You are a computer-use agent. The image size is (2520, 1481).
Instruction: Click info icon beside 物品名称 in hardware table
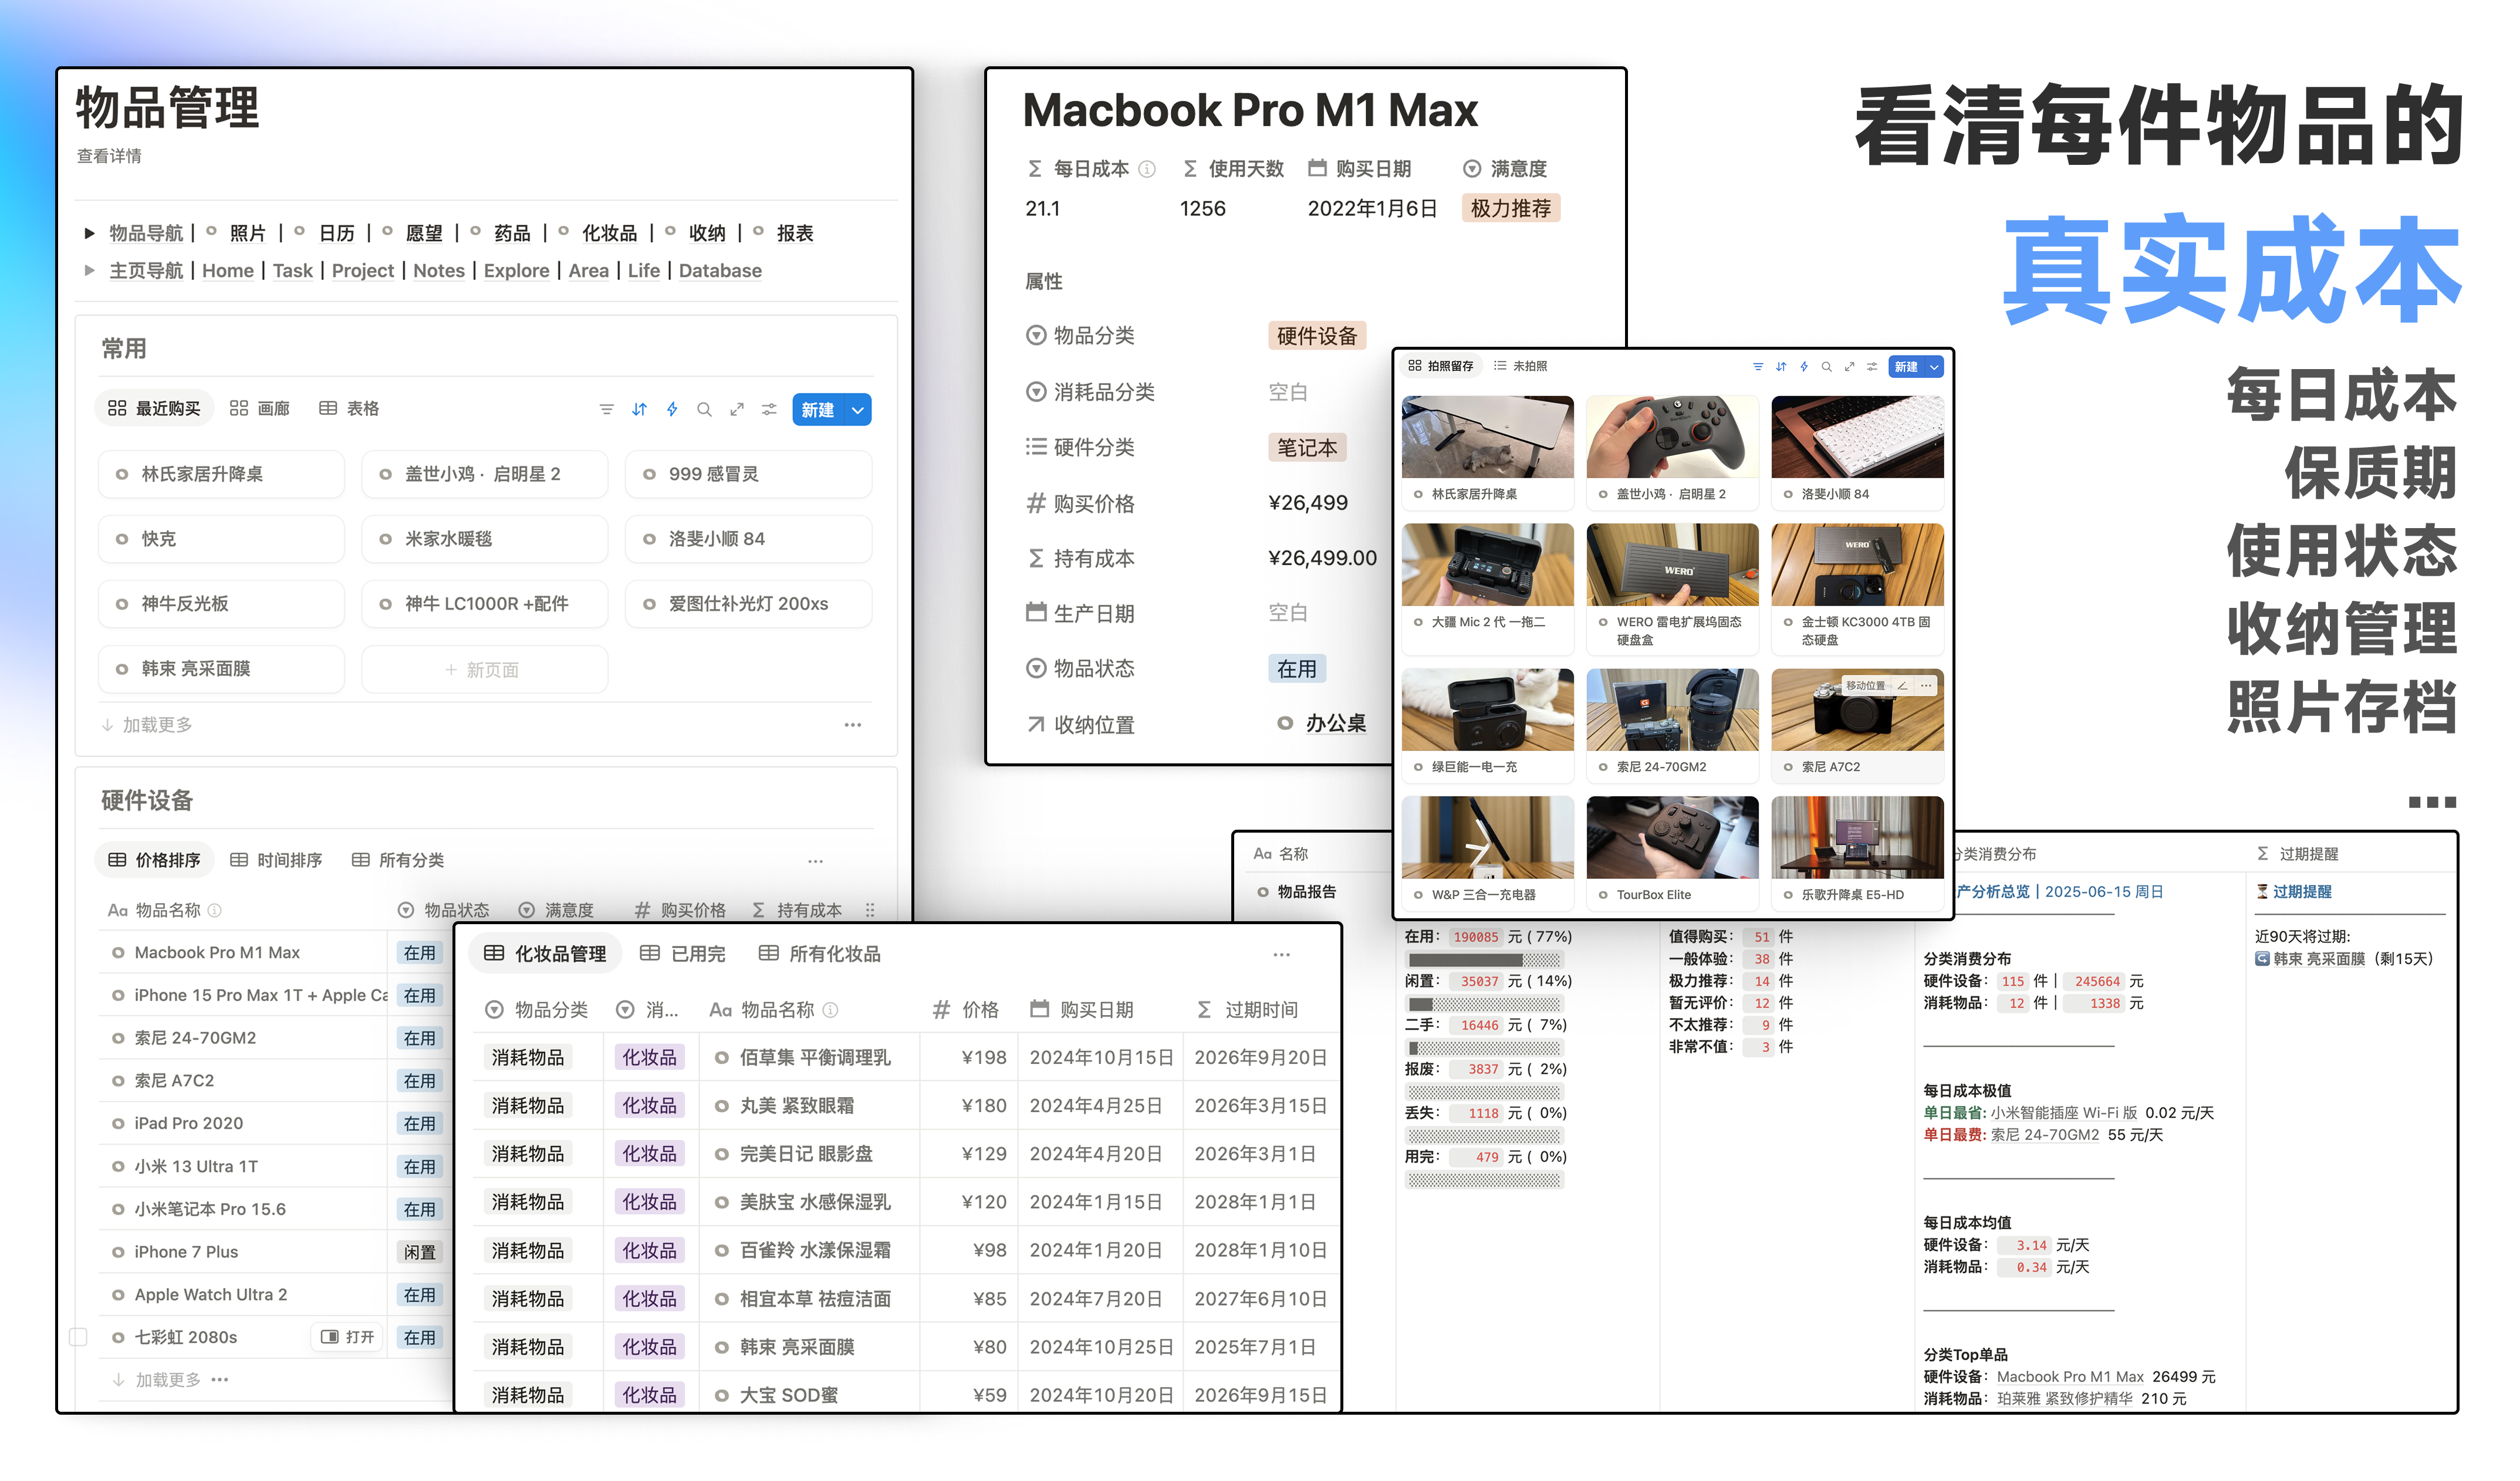[x=214, y=911]
